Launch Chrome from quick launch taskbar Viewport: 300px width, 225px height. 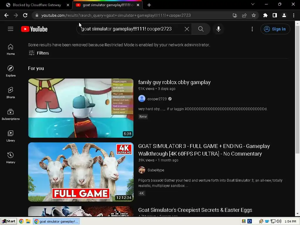tap(21, 221)
